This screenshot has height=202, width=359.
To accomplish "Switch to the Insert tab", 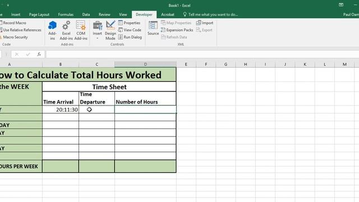I will (16, 15).
